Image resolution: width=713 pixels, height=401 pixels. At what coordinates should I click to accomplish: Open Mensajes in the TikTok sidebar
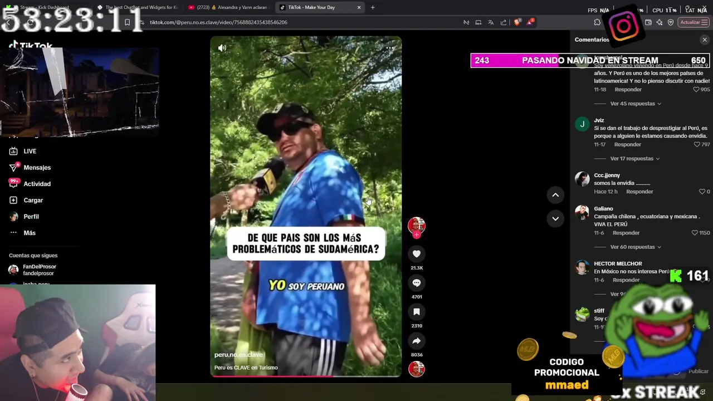pos(37,168)
